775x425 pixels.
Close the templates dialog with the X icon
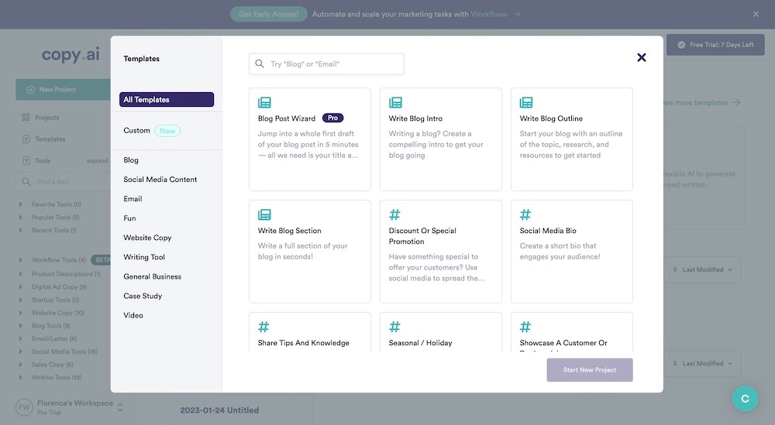tap(642, 57)
